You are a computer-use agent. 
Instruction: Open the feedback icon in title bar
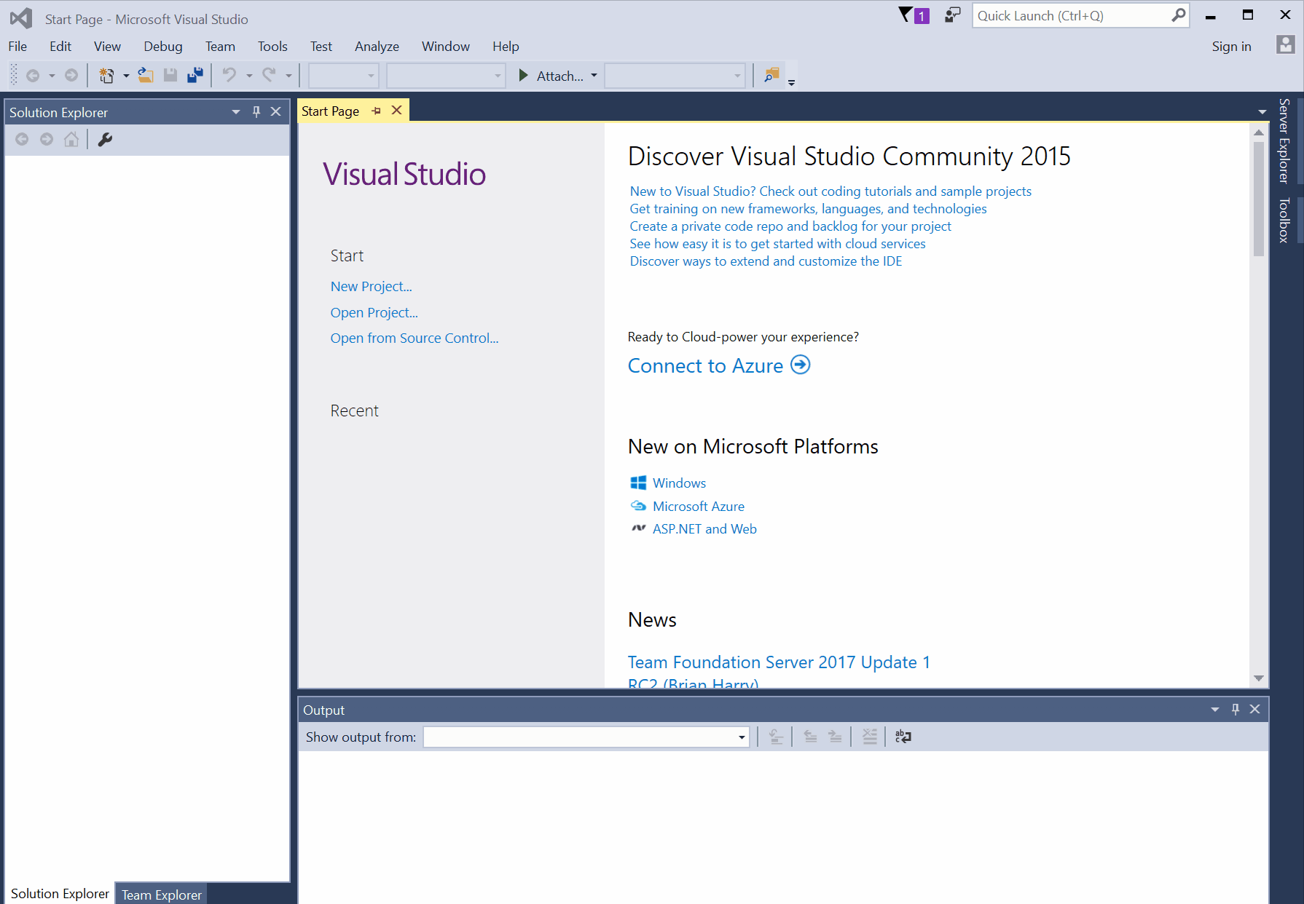point(952,15)
